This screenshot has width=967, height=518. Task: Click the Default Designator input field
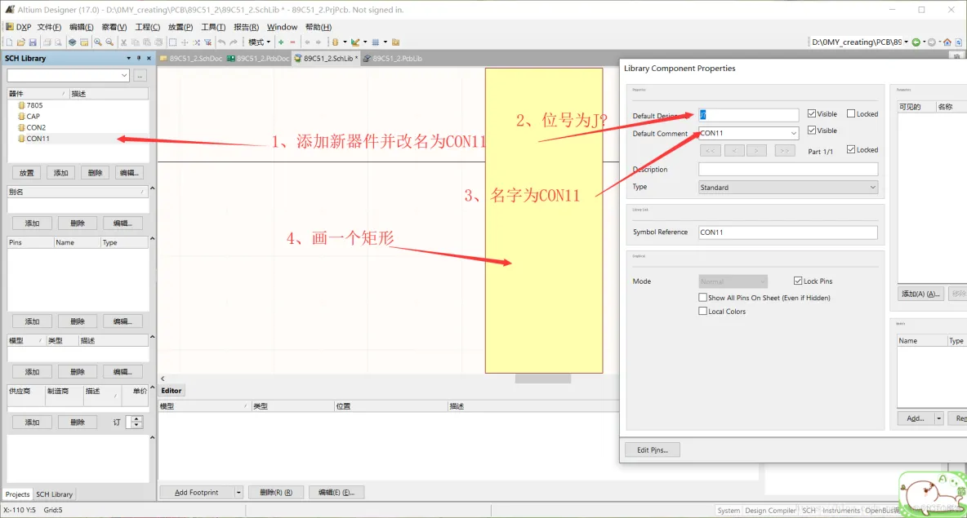click(x=749, y=114)
